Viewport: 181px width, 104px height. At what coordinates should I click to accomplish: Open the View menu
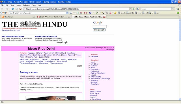coord(12,5)
